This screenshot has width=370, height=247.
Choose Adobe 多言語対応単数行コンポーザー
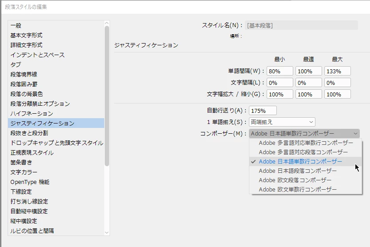point(306,143)
